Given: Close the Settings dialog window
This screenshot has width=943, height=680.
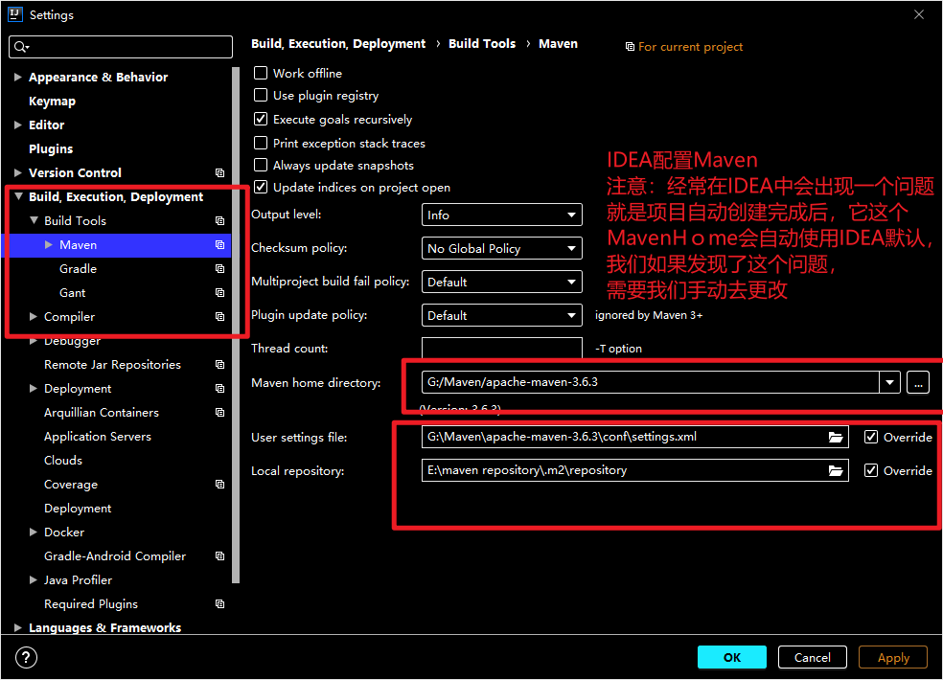Looking at the screenshot, I should pyautogui.click(x=918, y=14).
